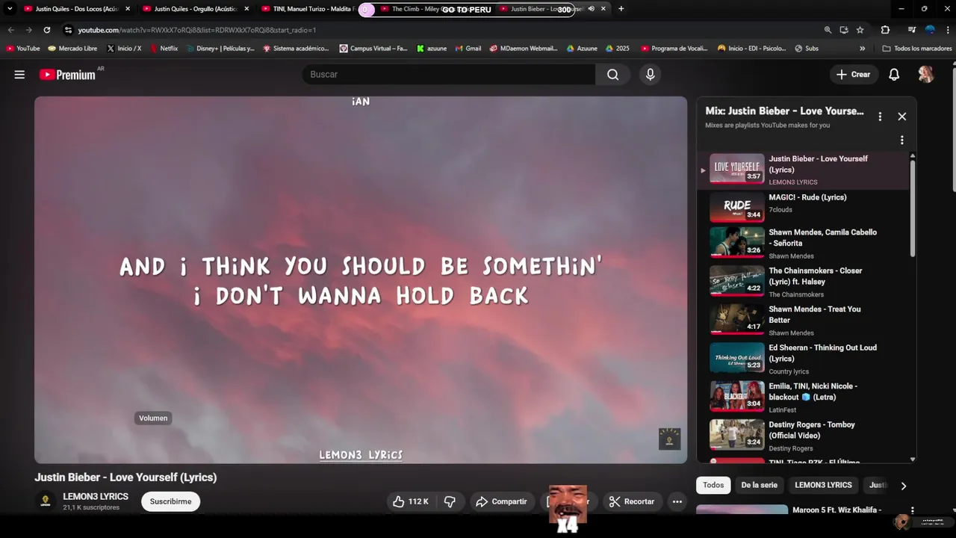
Task: Click the video player to pause
Action: point(360,279)
